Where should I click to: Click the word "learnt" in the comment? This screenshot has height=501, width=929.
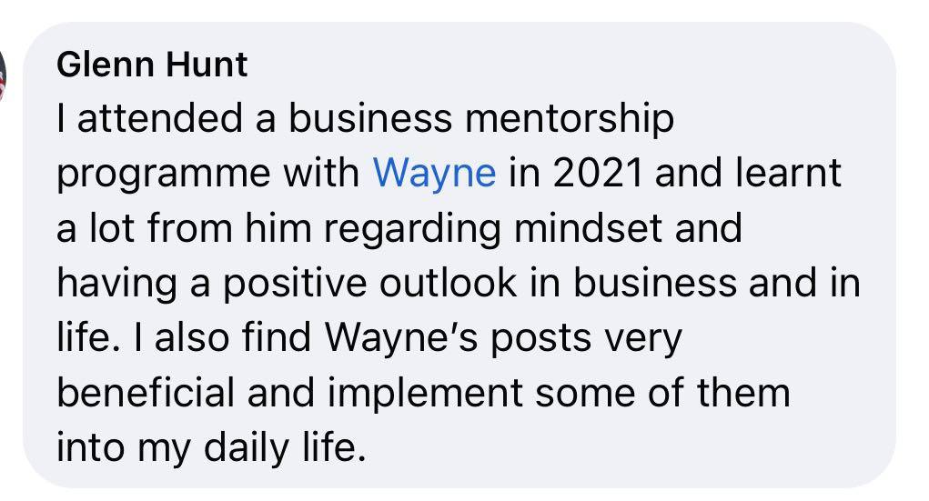point(787,173)
